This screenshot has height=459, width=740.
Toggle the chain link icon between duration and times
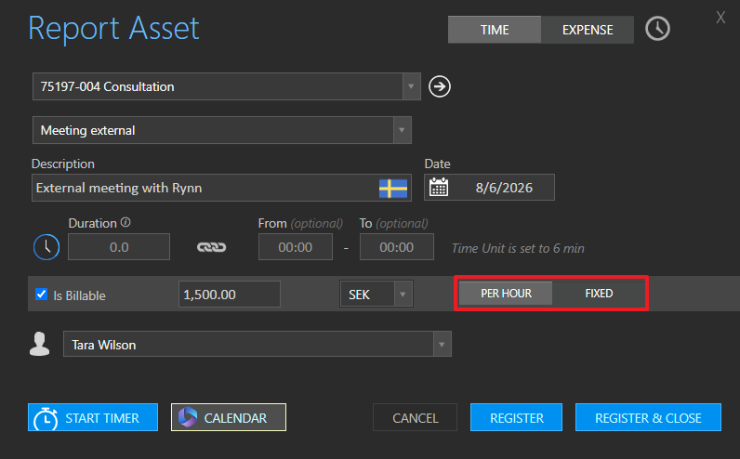[x=211, y=247]
